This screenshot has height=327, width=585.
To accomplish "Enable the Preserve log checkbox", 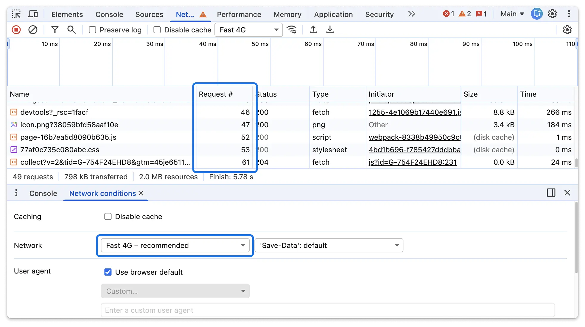I will tap(93, 30).
